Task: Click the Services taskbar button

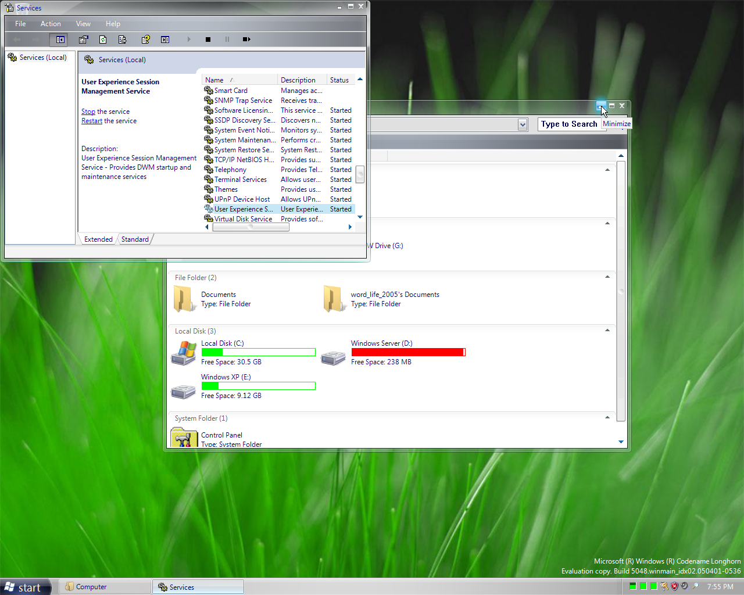Action: [x=198, y=587]
